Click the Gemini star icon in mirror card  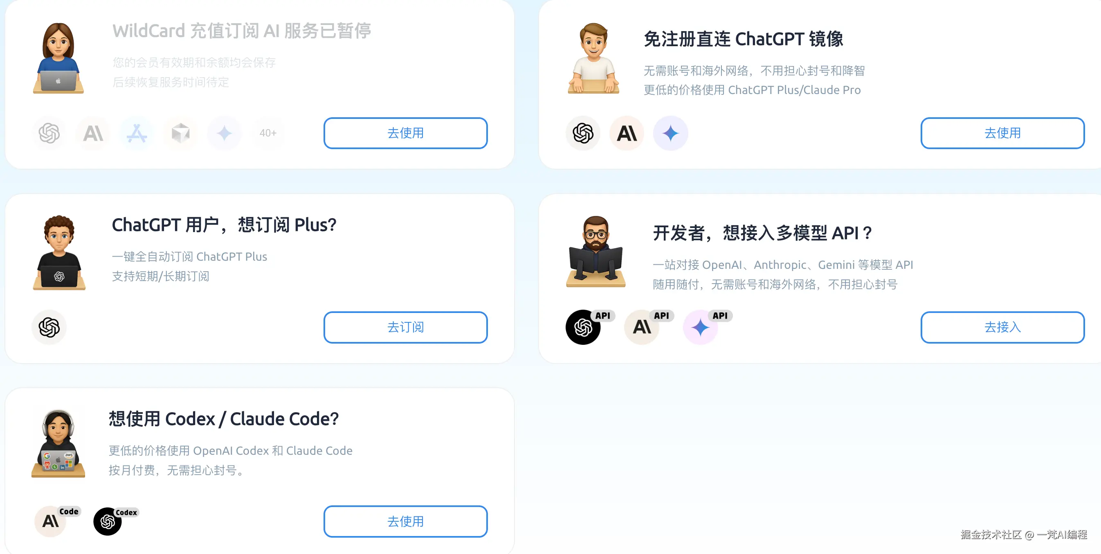click(x=670, y=133)
